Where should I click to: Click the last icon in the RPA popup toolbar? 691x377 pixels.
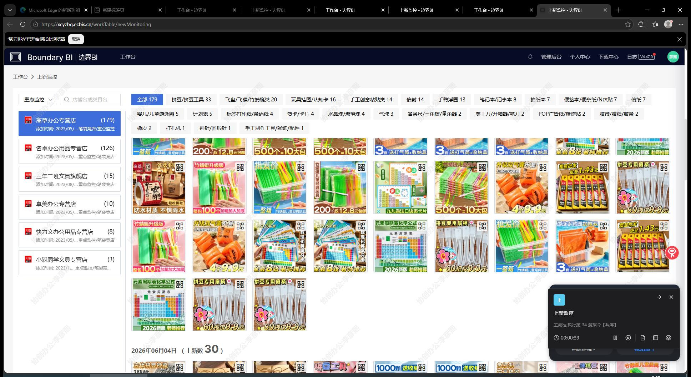pyautogui.click(x=669, y=338)
